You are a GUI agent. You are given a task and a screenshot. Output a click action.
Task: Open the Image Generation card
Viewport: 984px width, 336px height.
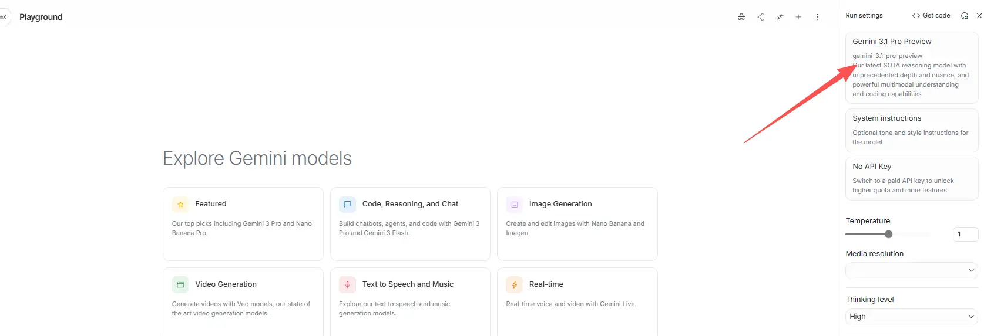click(x=577, y=224)
